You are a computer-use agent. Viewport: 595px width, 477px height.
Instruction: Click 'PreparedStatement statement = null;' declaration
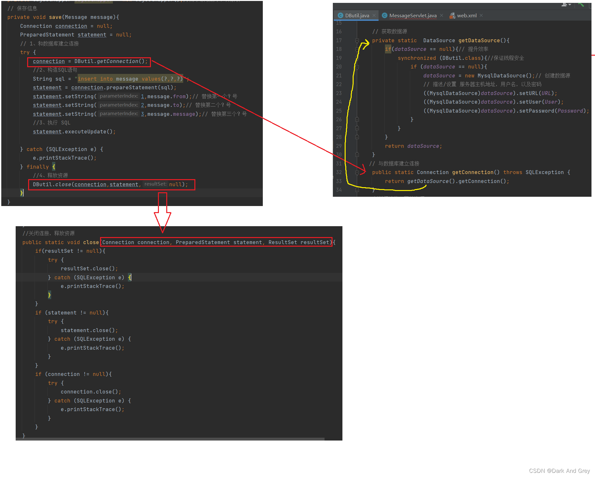(76, 35)
